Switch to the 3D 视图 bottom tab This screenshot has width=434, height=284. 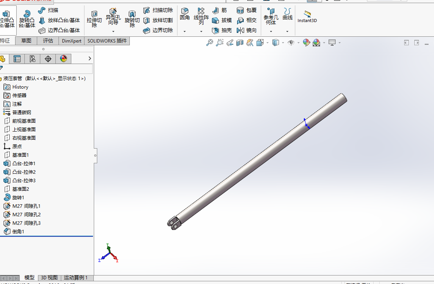coord(49,278)
